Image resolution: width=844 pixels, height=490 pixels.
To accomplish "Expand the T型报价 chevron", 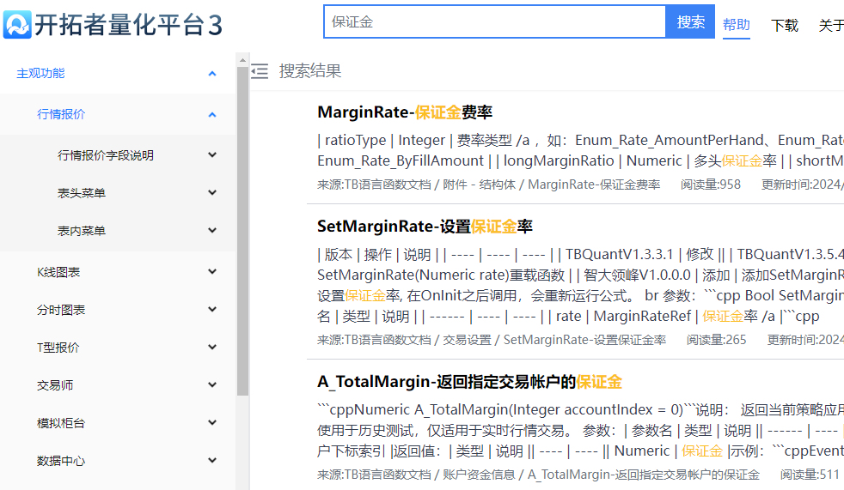I will coord(212,347).
